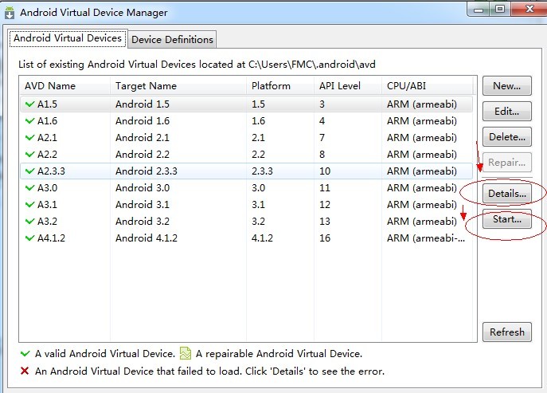Click target name Android 3.0
Image resolution: width=547 pixels, height=393 pixels.
[143, 188]
